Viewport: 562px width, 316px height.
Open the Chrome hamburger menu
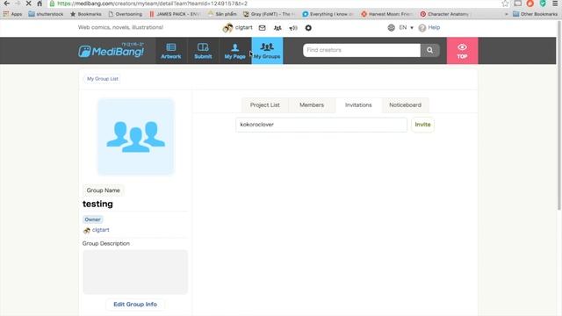[x=555, y=4]
